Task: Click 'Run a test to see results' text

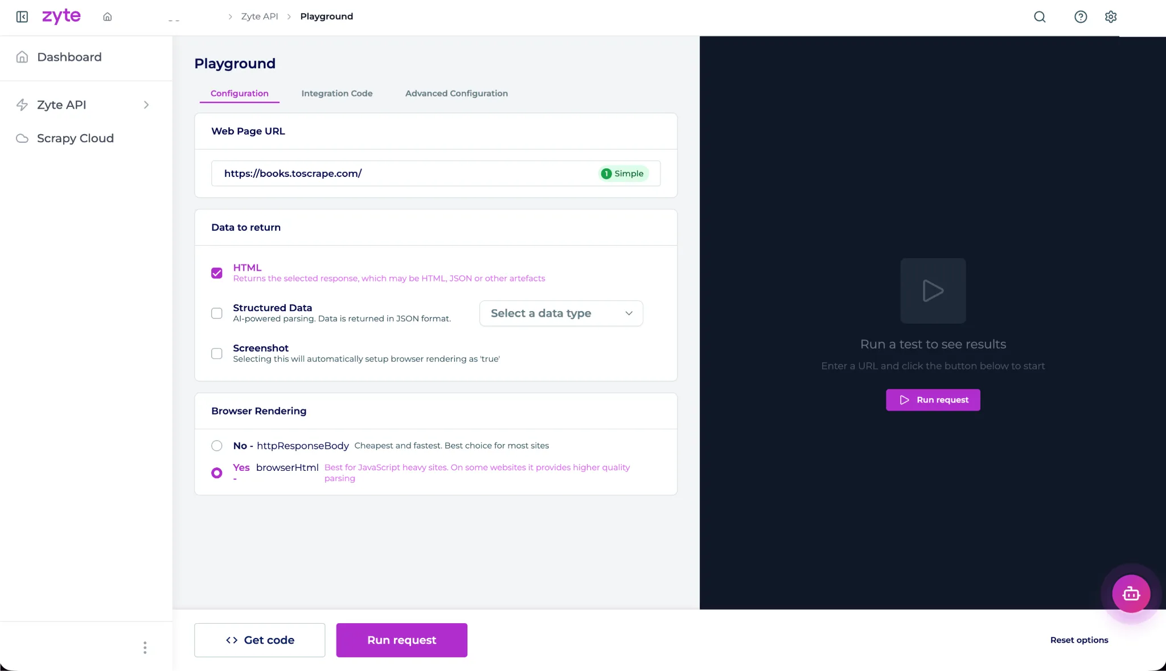Action: click(x=933, y=344)
